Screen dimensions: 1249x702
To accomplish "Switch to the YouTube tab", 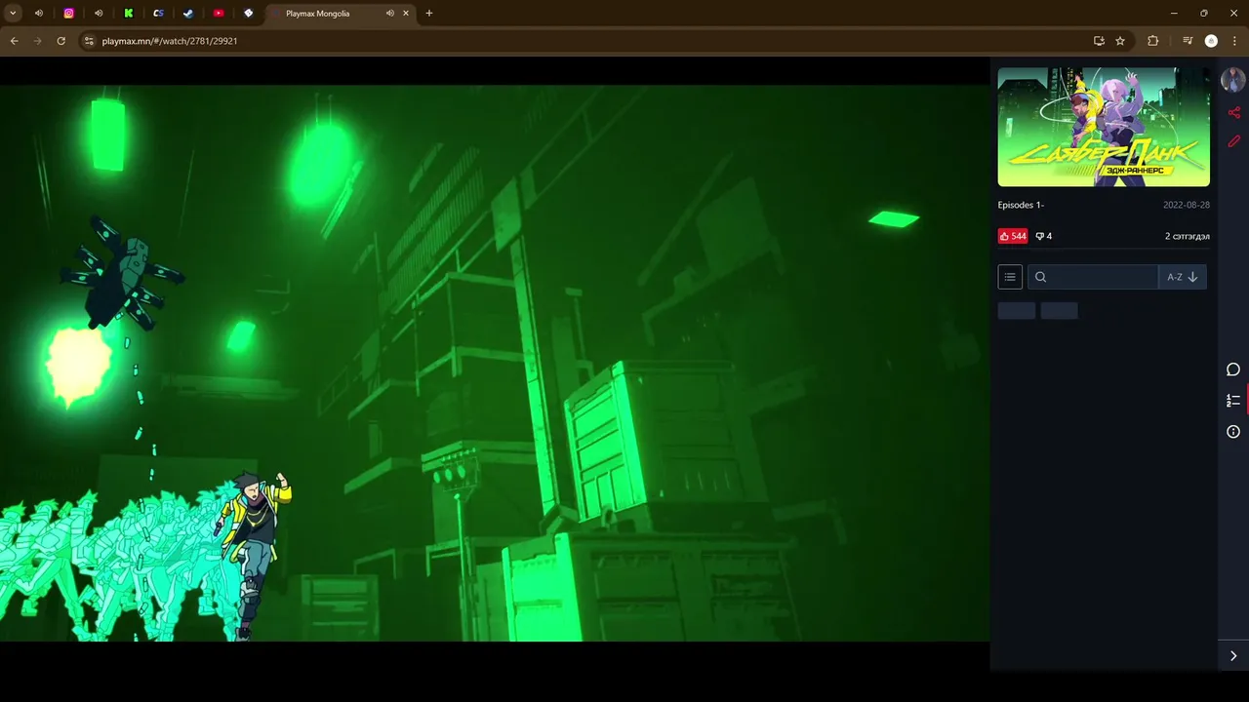I will click(x=219, y=14).
